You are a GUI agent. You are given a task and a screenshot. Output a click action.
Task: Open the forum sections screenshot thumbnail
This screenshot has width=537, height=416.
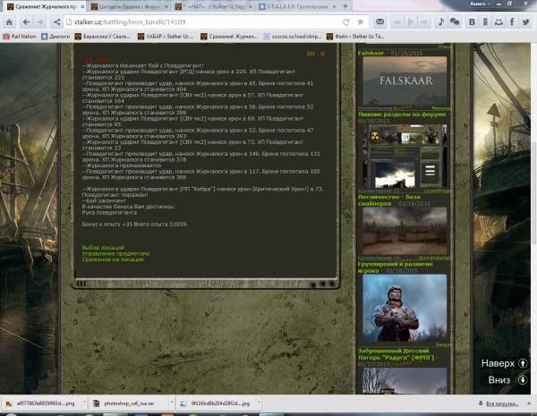pos(405,157)
